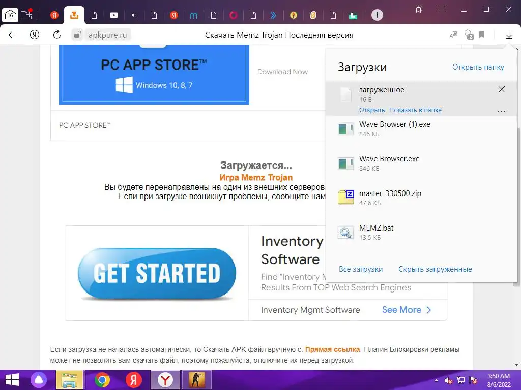521x390 pixels.
Task: Open 'MEMZ.bat' download entry
Action: tap(421, 232)
